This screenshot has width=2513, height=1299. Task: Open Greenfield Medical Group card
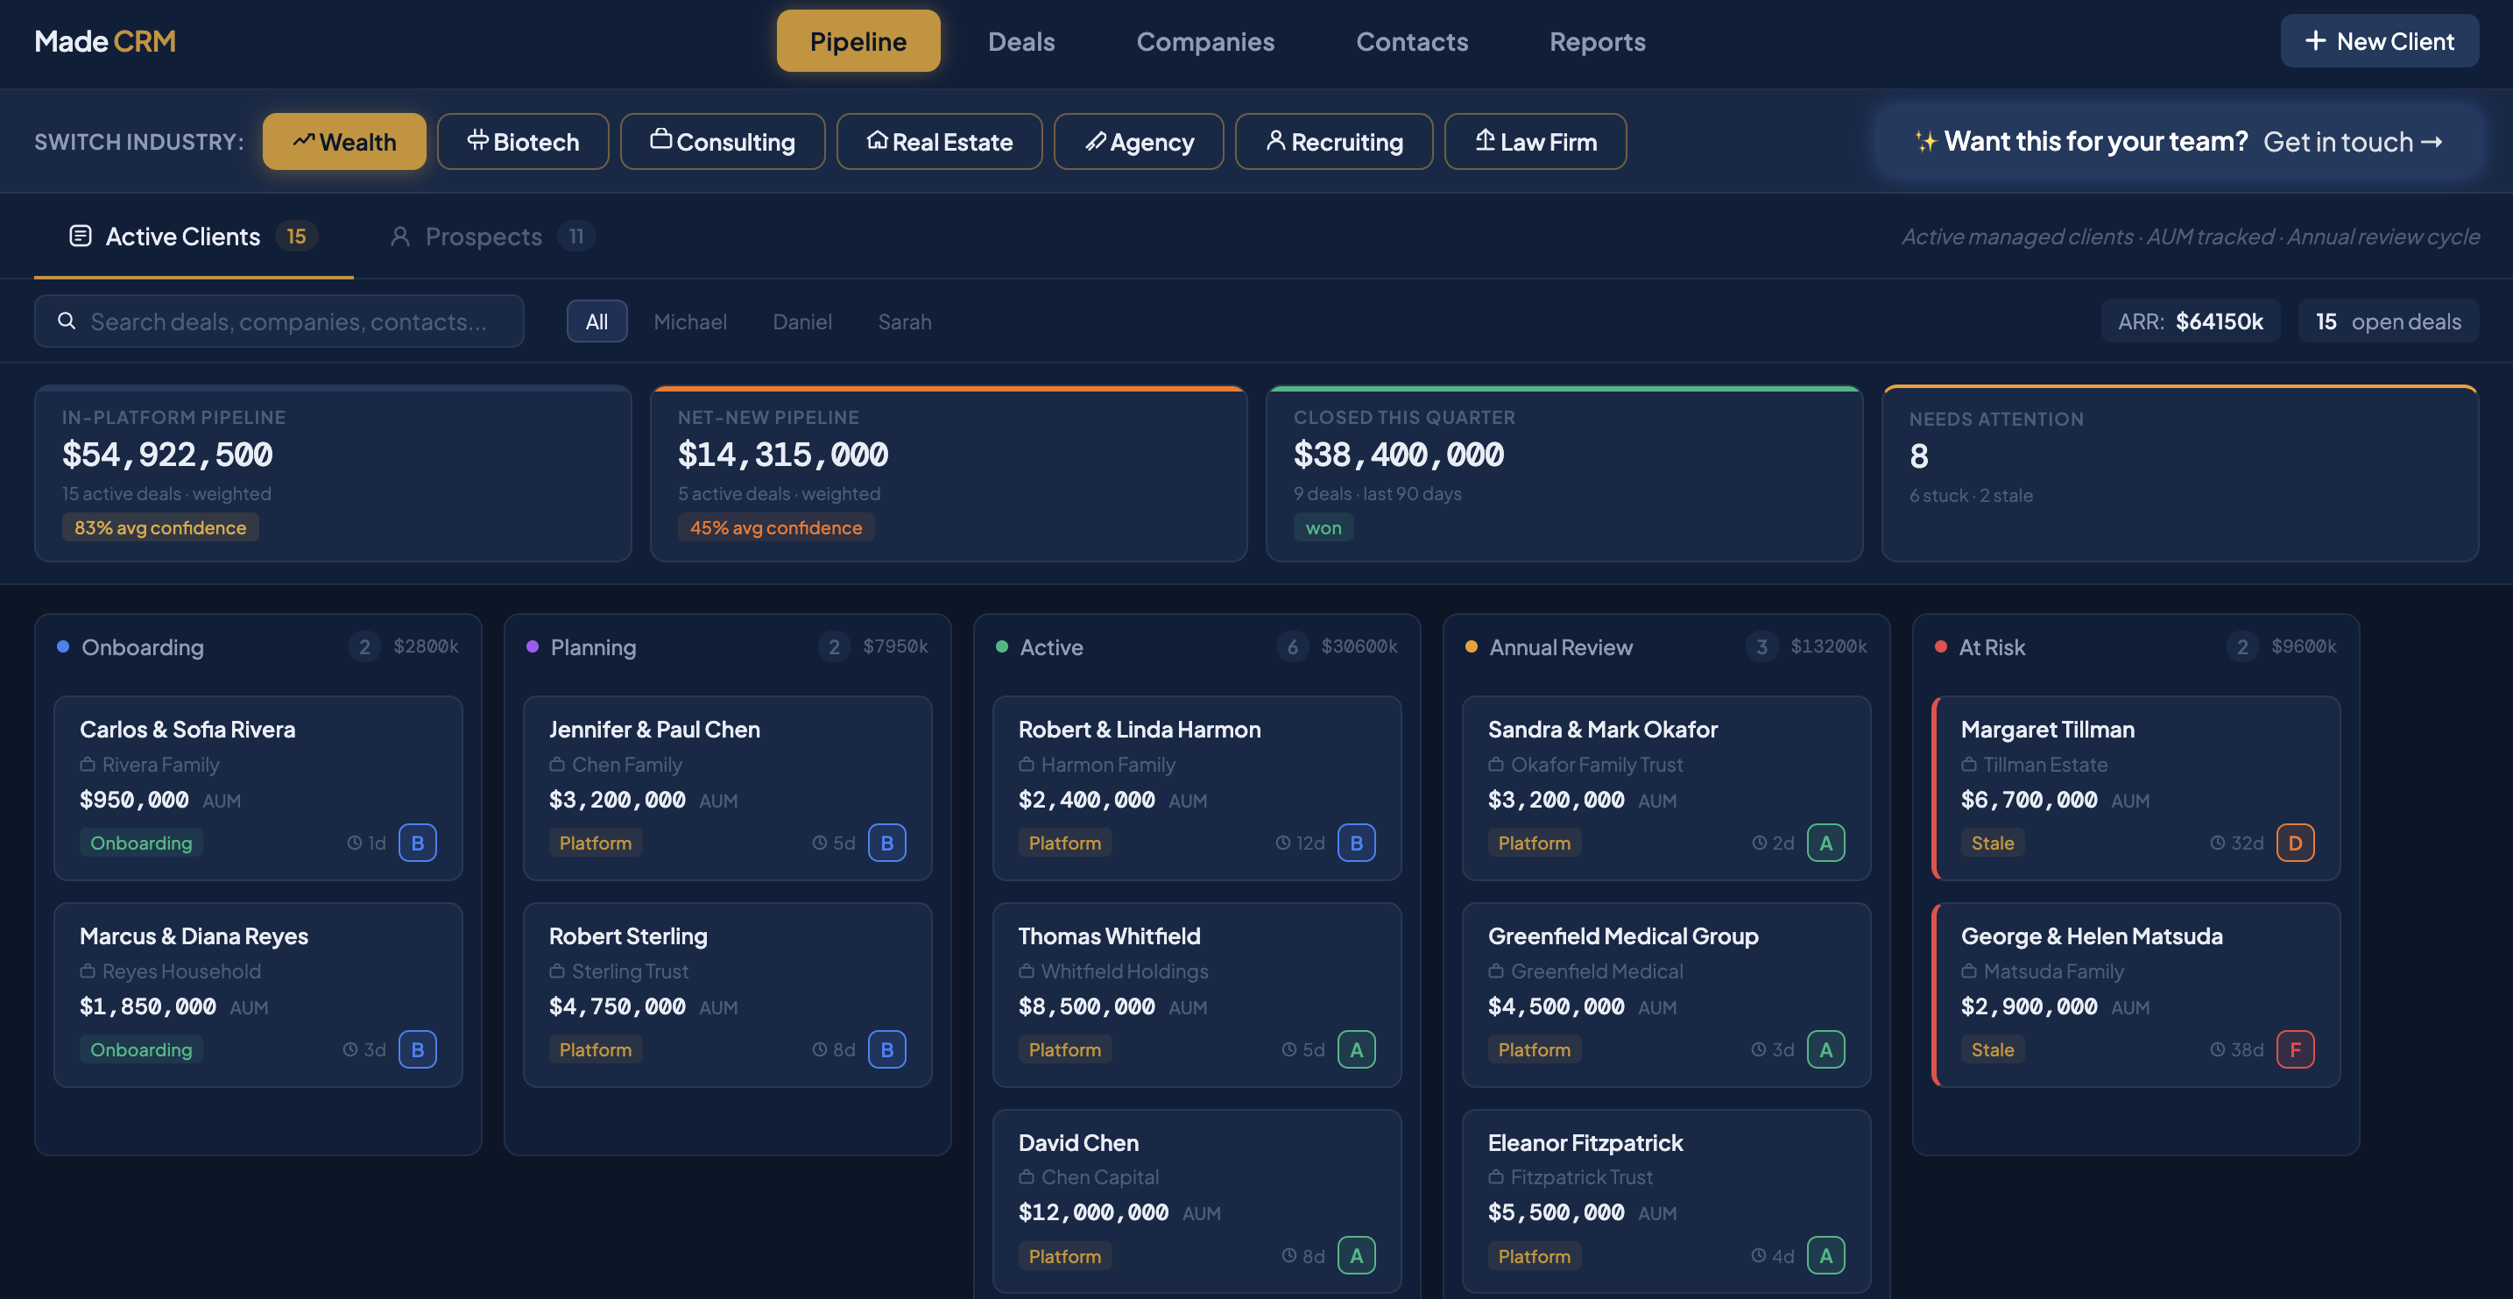[1665, 994]
